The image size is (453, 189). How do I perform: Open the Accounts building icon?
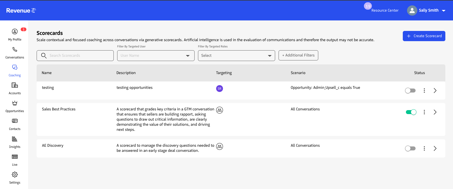15,85
